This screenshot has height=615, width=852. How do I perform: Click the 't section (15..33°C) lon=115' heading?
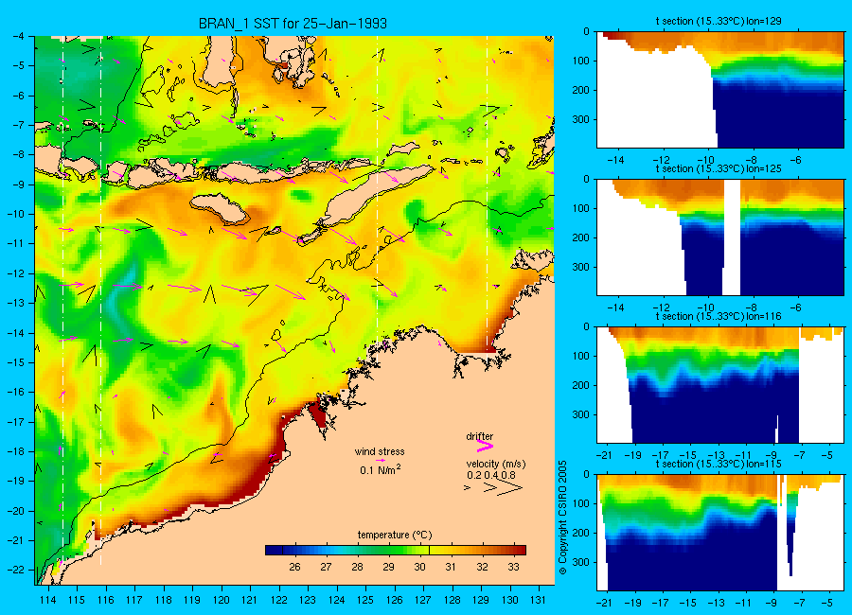[x=719, y=464]
